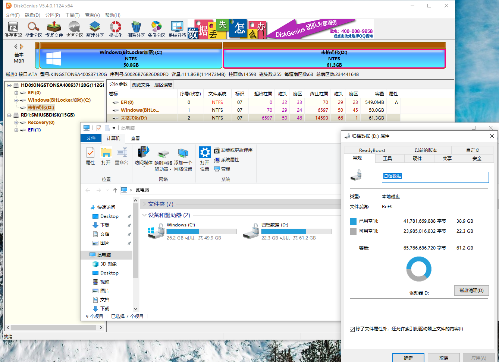Click the DiskGenius tree horizontal scrollbar
Viewport: 499px width, 362px height.
click(x=54, y=328)
